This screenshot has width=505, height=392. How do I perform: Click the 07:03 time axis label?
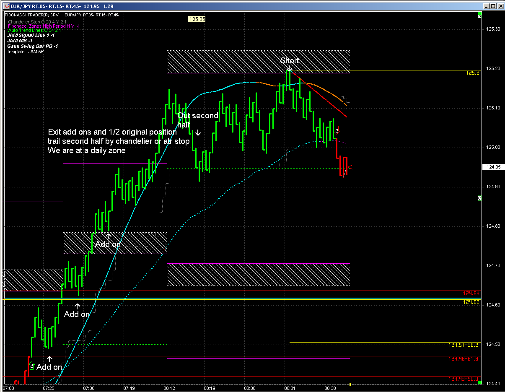point(9,388)
